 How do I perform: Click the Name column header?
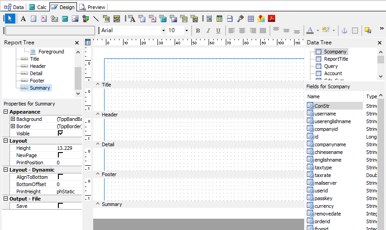(x=334, y=96)
